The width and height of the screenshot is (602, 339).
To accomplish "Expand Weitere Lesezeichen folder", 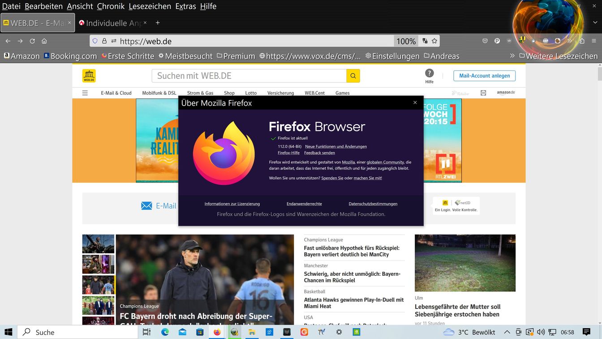I will point(558,56).
